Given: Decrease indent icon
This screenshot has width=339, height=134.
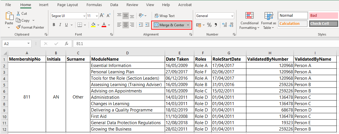Looking at the screenshot, I should coord(141,25).
